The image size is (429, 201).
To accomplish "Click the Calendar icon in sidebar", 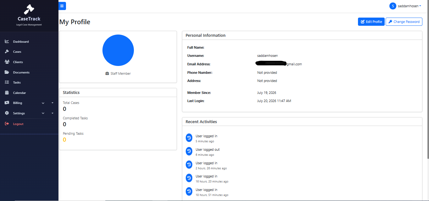I will (x=7, y=93).
